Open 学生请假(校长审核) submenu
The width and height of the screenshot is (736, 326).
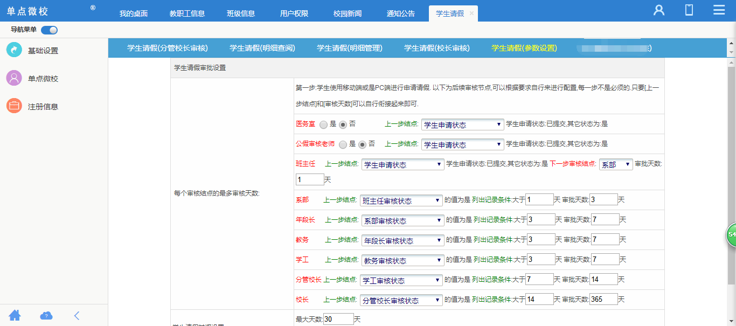[x=437, y=48]
